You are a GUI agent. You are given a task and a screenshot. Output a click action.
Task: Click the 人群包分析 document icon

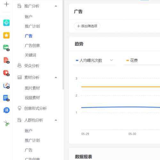(19, 120)
